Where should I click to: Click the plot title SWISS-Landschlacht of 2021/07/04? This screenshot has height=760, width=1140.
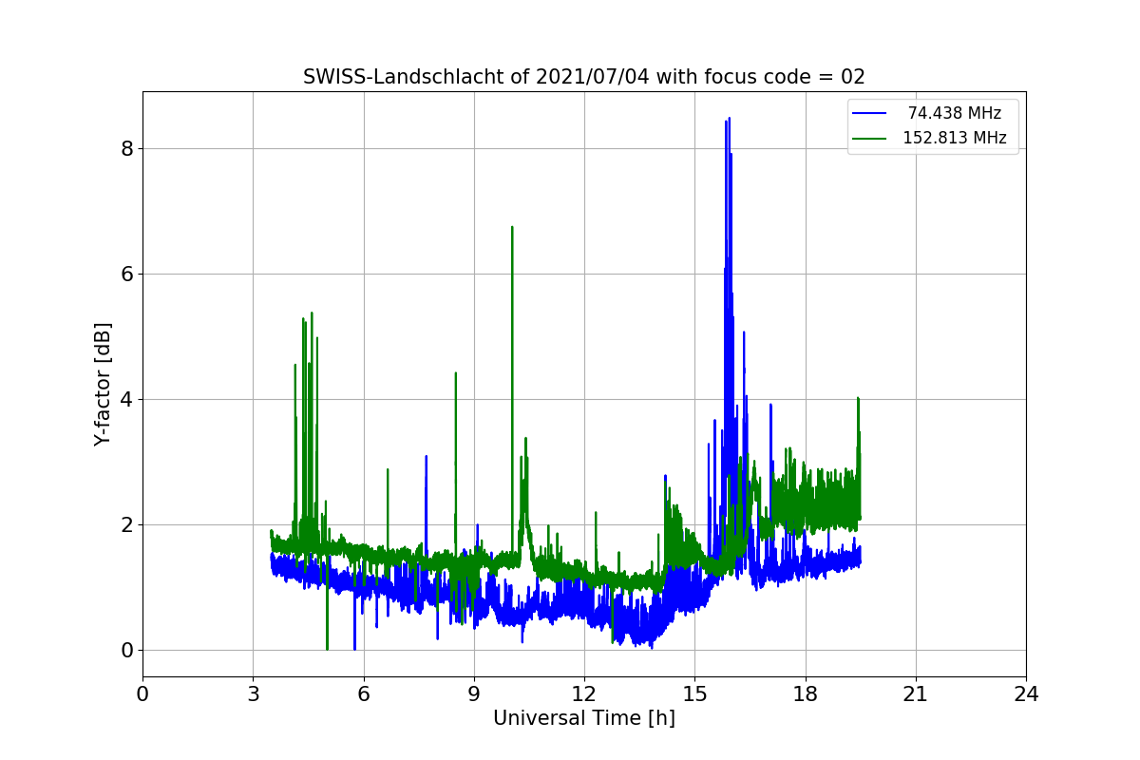(x=583, y=77)
